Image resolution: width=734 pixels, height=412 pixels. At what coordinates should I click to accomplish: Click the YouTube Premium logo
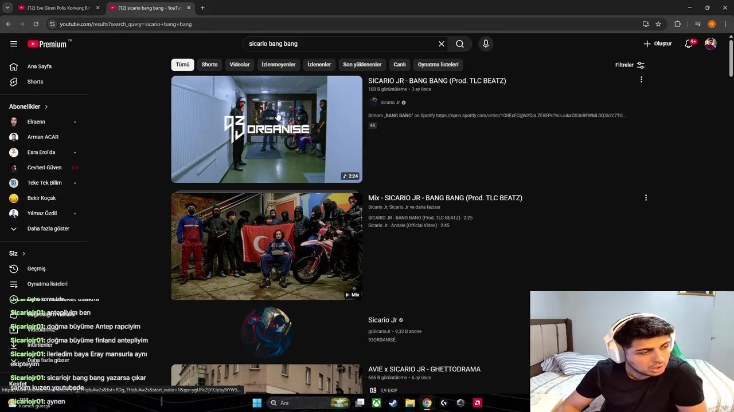coord(47,44)
